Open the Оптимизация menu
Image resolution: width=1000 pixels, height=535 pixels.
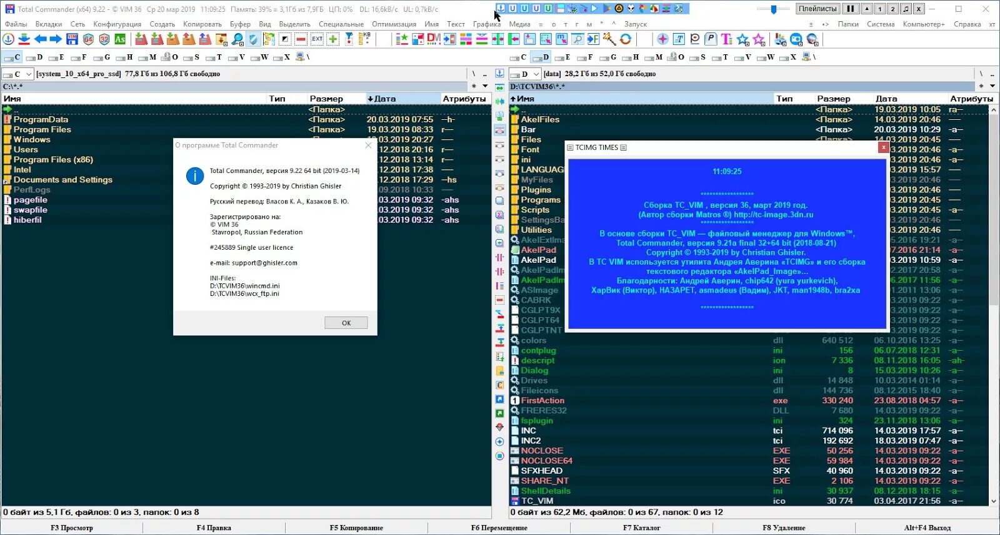(394, 24)
